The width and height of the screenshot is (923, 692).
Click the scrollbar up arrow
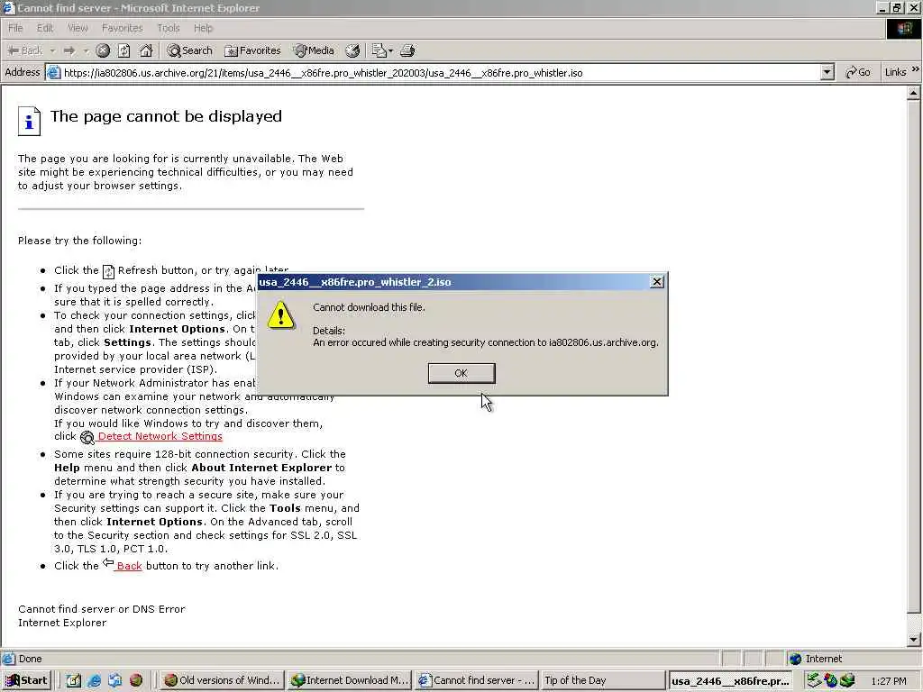[x=914, y=93]
